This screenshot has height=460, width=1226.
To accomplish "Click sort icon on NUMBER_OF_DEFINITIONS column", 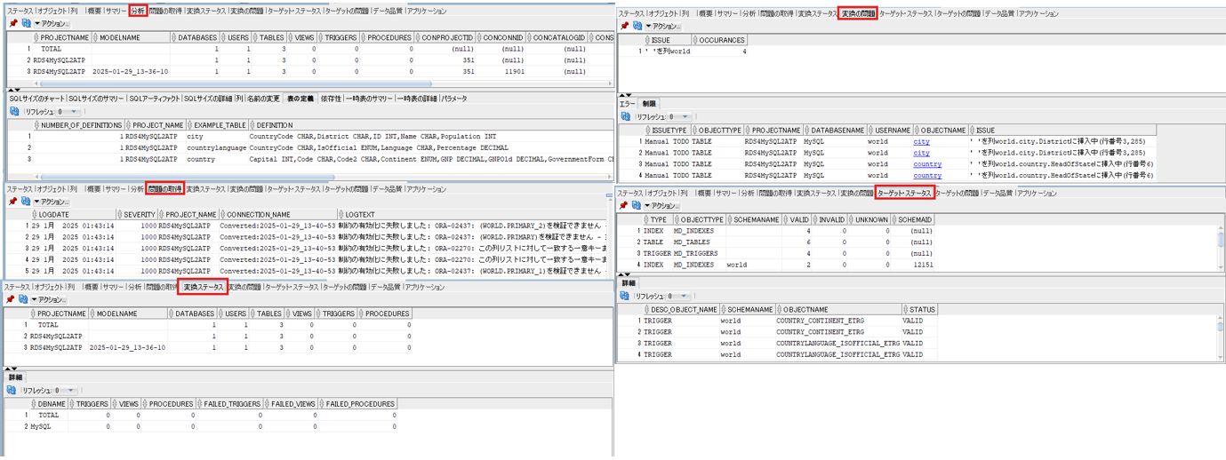I will click(36, 125).
